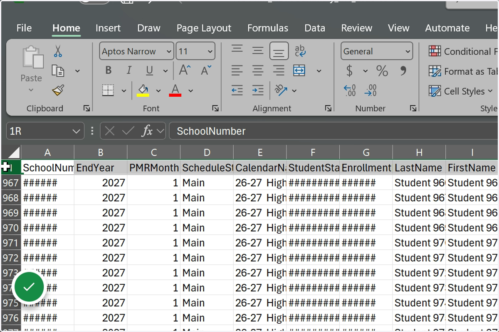Apply Comma Style
This screenshot has width=499, height=332.
tap(403, 71)
